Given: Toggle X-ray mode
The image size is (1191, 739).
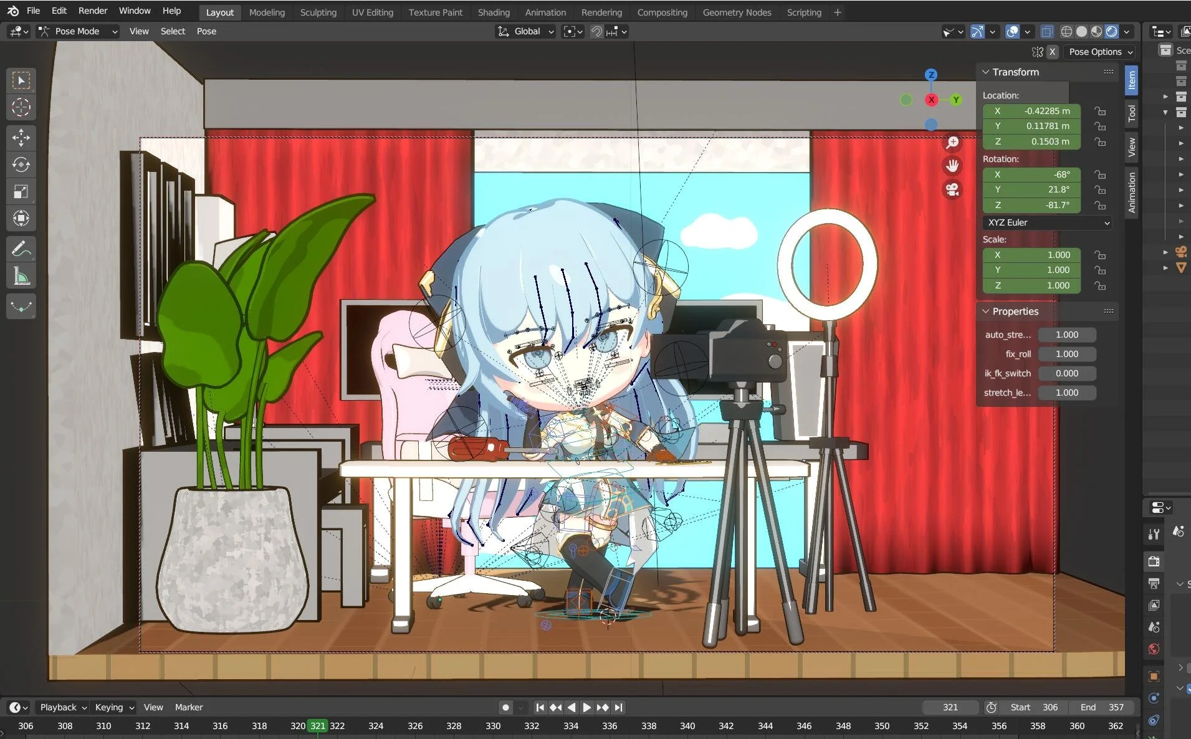Looking at the screenshot, I should coord(1047,31).
